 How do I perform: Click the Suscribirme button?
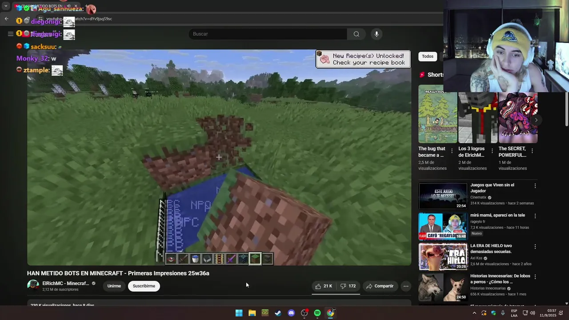click(x=144, y=286)
